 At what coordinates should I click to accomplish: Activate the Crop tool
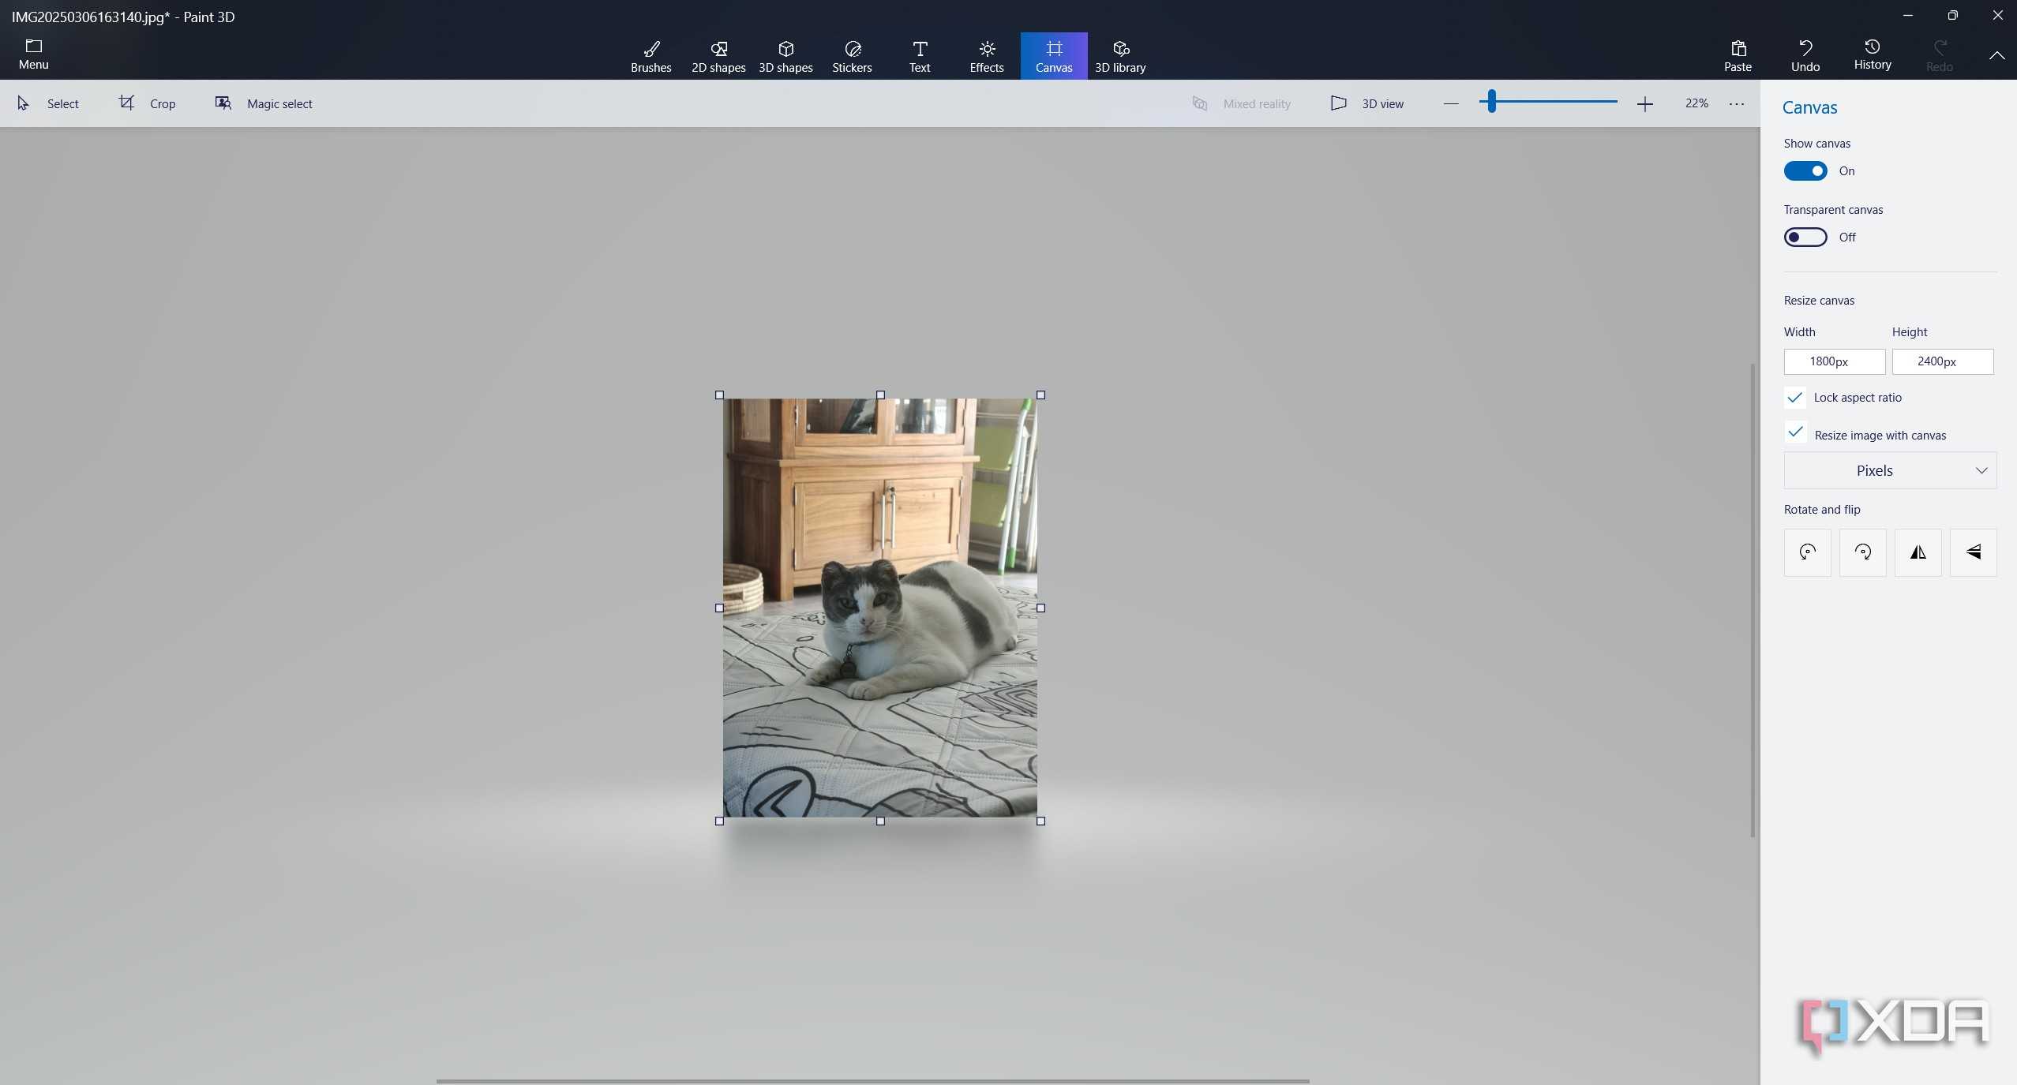[147, 103]
